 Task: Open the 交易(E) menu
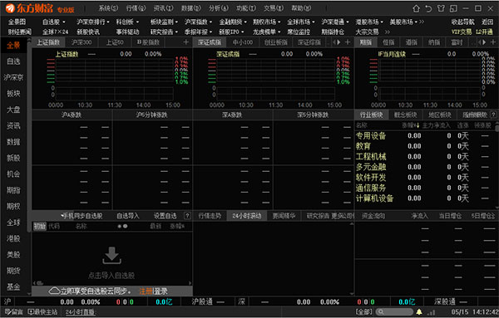(x=274, y=8)
